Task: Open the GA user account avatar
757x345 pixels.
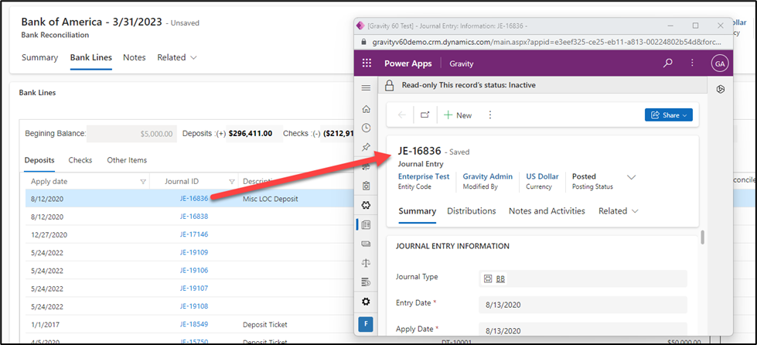Action: (x=719, y=63)
